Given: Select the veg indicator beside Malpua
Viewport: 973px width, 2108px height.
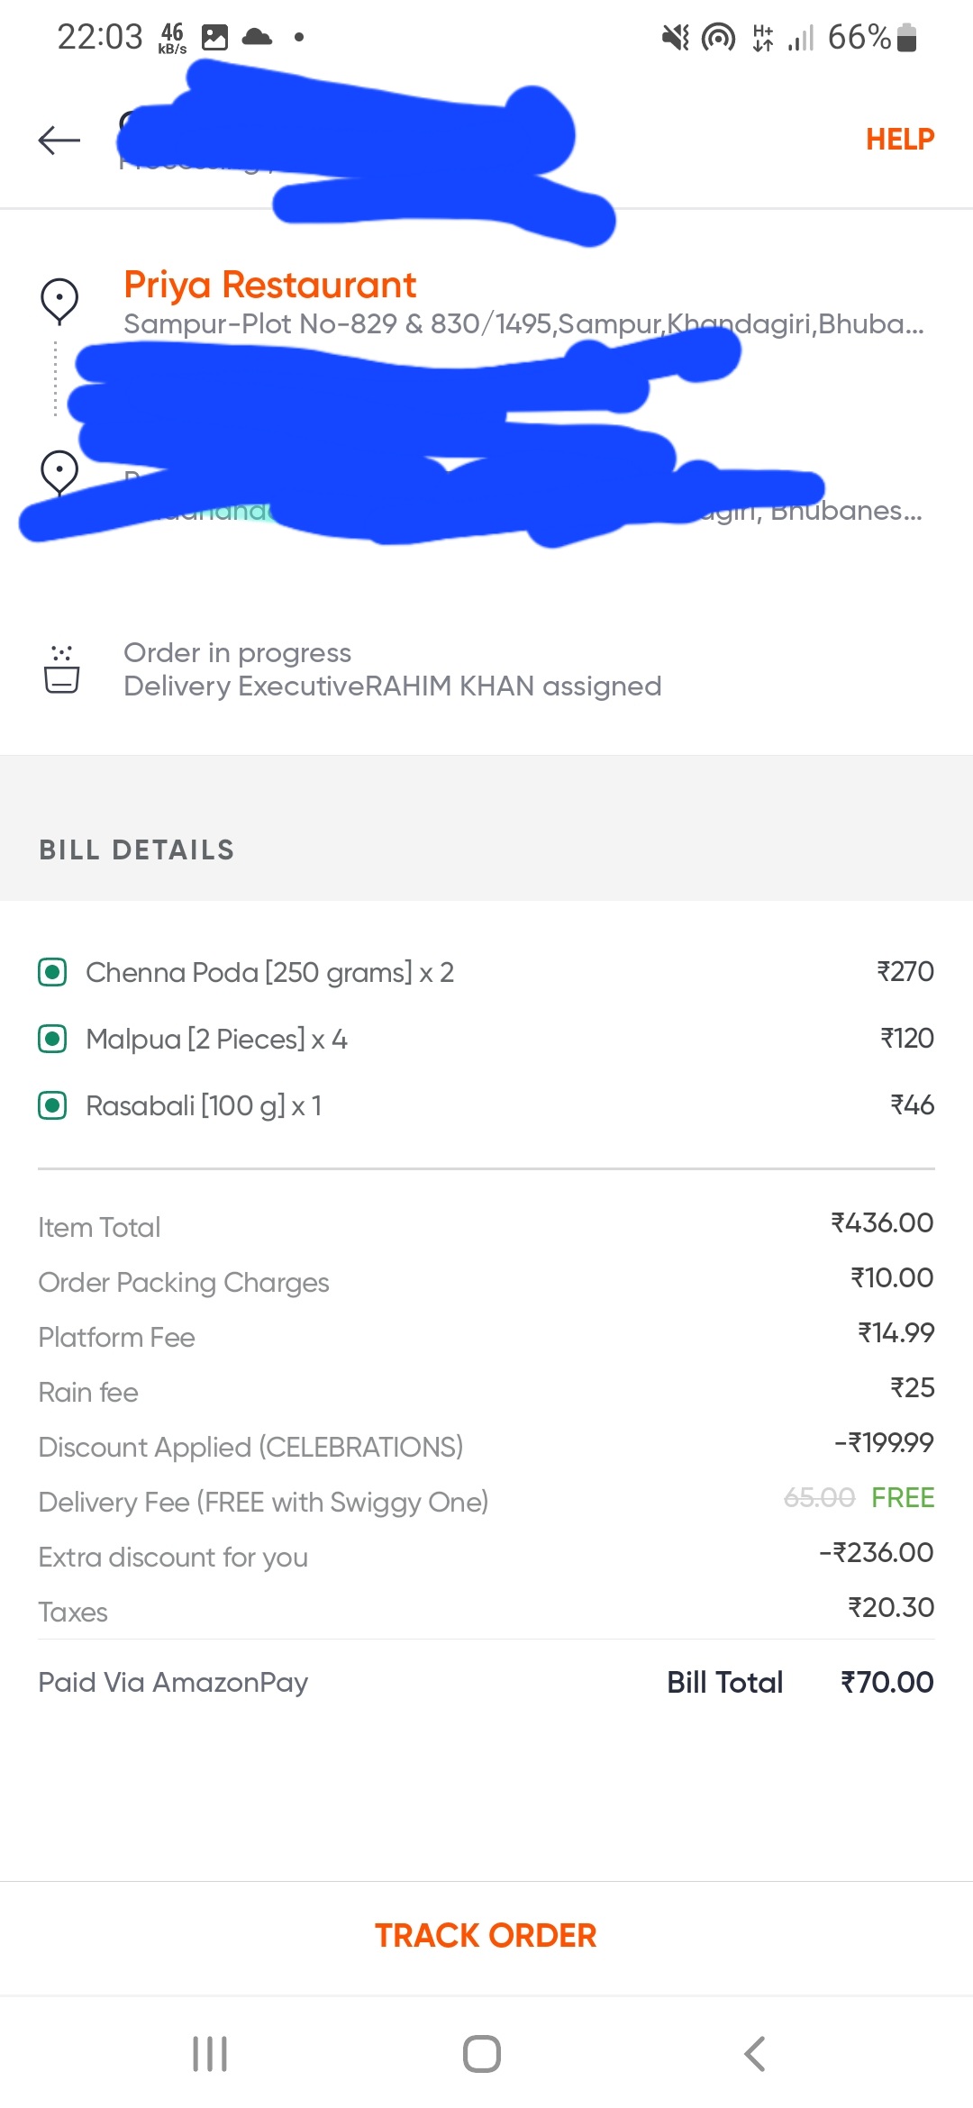Looking at the screenshot, I should click(x=52, y=1039).
